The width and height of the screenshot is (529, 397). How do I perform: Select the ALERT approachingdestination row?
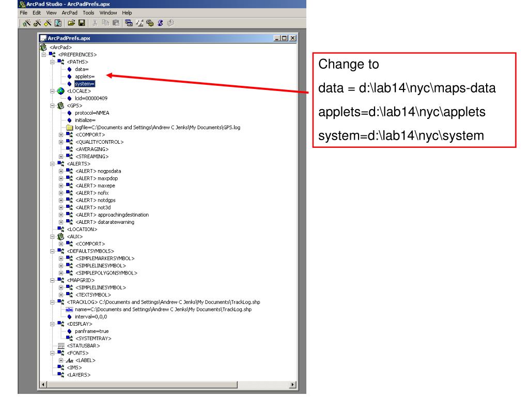point(112,215)
